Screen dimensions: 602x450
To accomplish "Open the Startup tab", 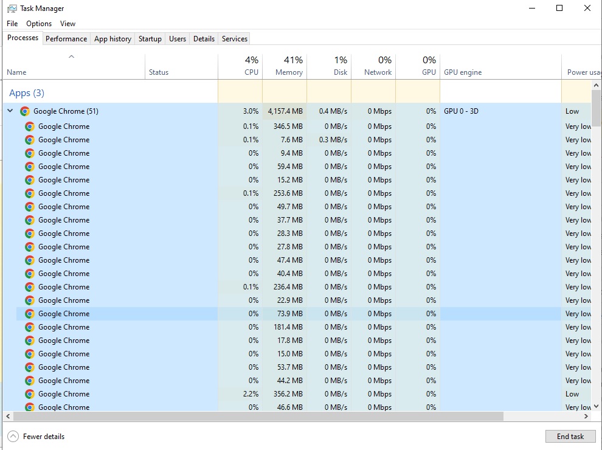I will click(x=150, y=39).
